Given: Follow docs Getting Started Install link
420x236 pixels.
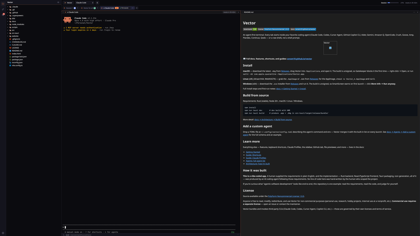Looking at the screenshot, I should point(291,89).
